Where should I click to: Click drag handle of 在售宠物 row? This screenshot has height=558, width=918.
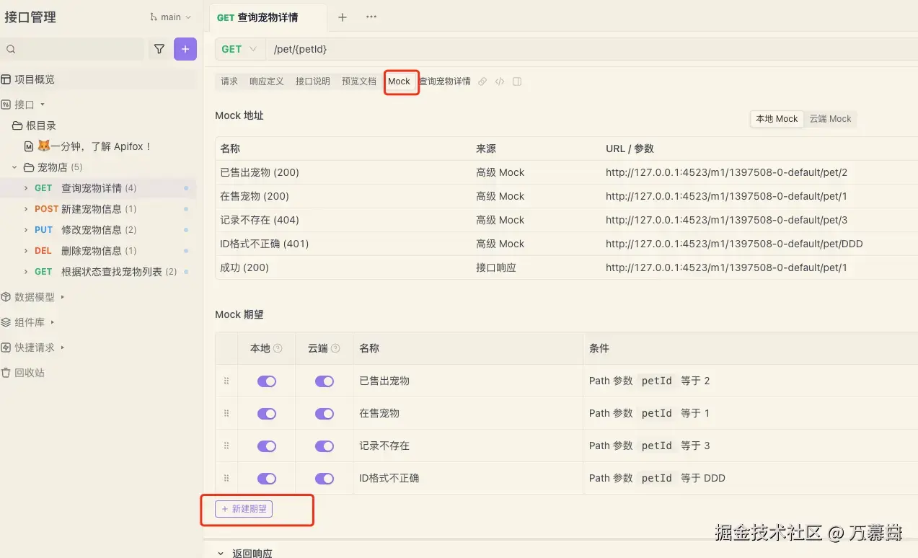coord(226,413)
